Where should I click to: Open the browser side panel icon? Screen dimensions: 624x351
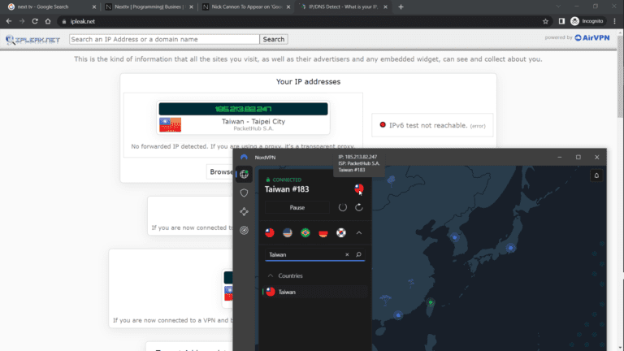pyautogui.click(x=561, y=21)
